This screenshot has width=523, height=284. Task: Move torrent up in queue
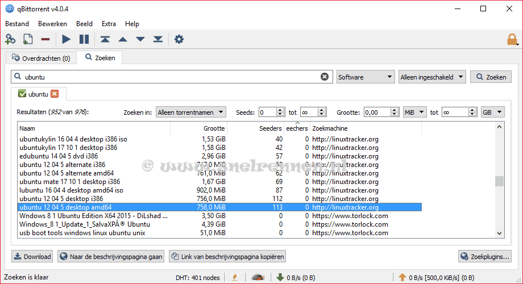pyautogui.click(x=123, y=39)
